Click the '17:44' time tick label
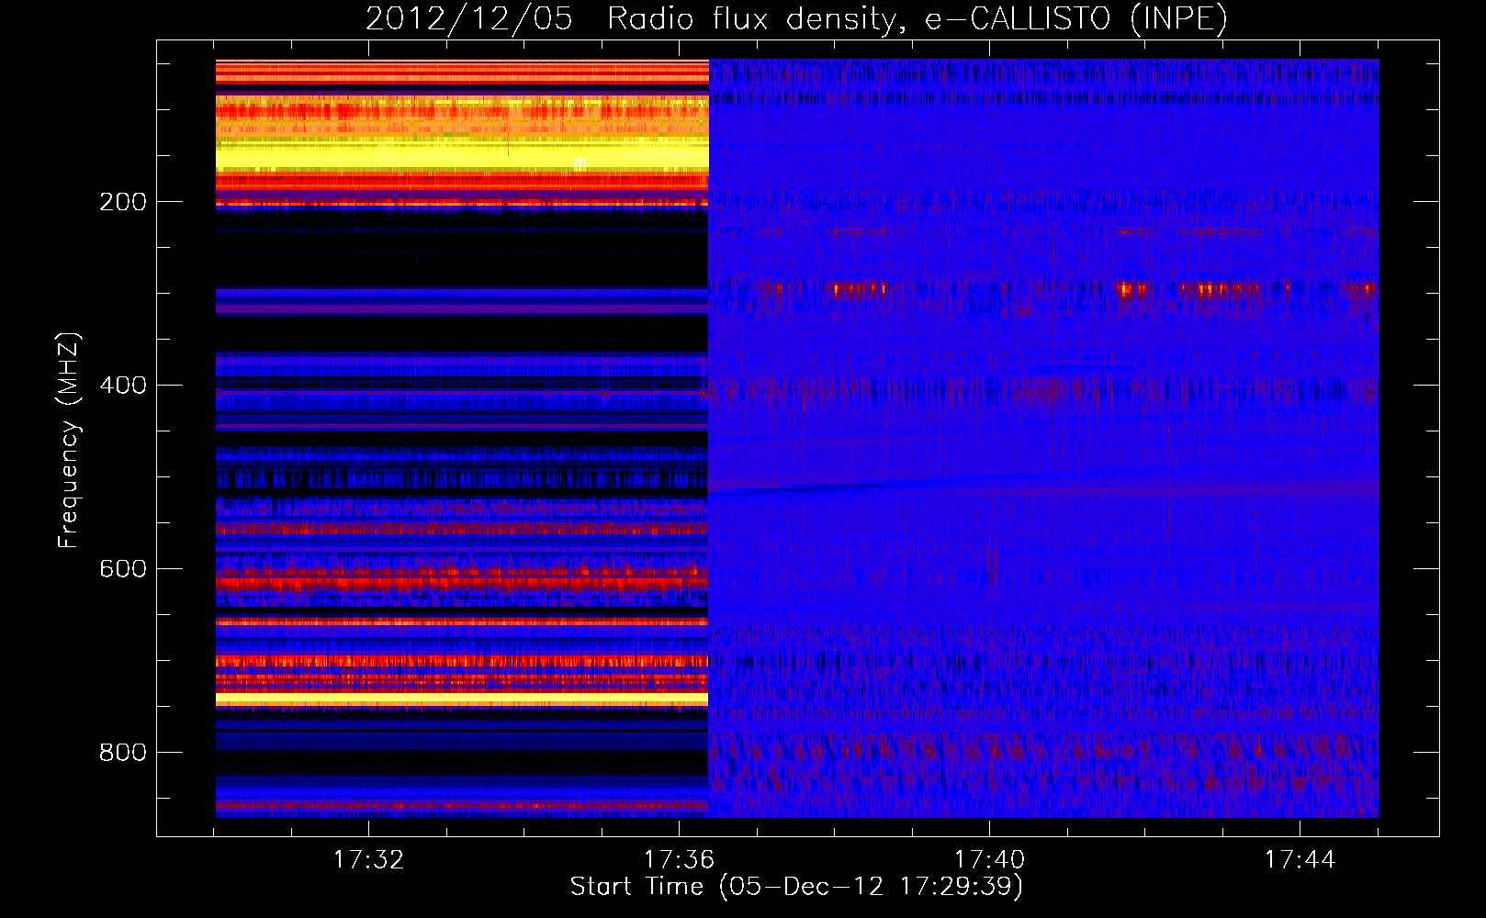Viewport: 1486px width, 918px height. point(1300,859)
